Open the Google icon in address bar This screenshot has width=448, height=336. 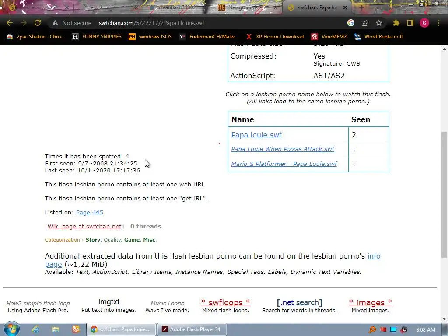351,23
